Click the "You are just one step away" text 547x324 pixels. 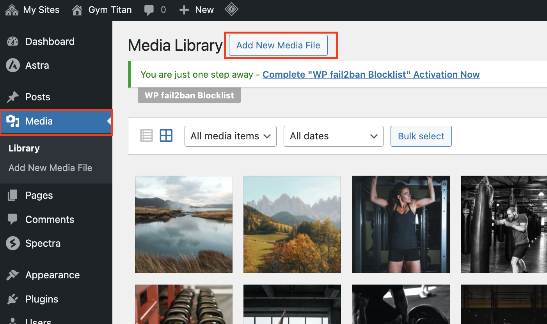point(197,75)
